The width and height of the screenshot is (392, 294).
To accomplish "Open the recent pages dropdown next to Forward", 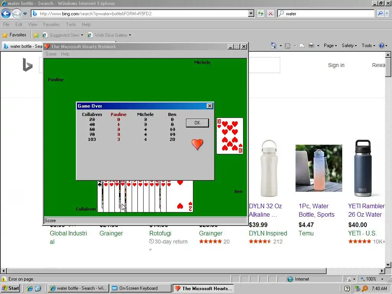I will (x=25, y=14).
